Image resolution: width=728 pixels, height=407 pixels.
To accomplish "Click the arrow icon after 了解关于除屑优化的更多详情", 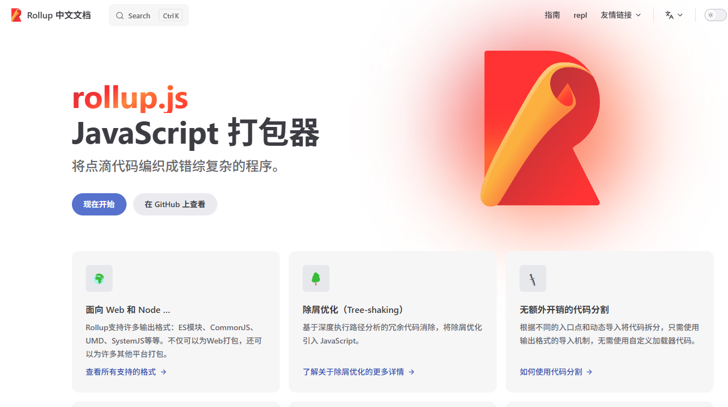I will [x=411, y=372].
